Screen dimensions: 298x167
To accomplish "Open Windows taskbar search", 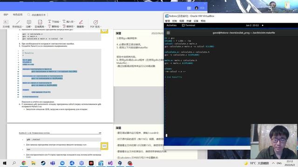I will point(14,163).
